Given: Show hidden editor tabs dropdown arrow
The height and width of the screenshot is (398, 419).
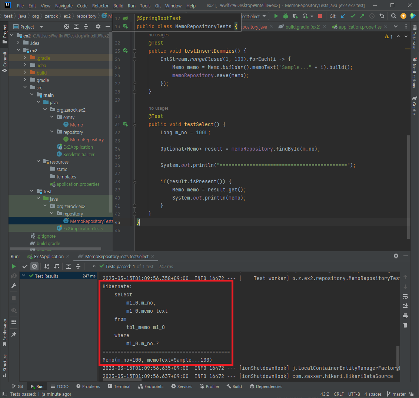Looking at the screenshot, I should (x=396, y=26).
